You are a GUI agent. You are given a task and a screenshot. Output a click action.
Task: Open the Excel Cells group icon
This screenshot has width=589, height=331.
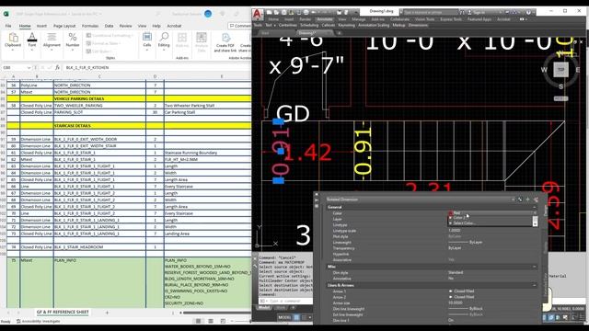[x=147, y=37]
